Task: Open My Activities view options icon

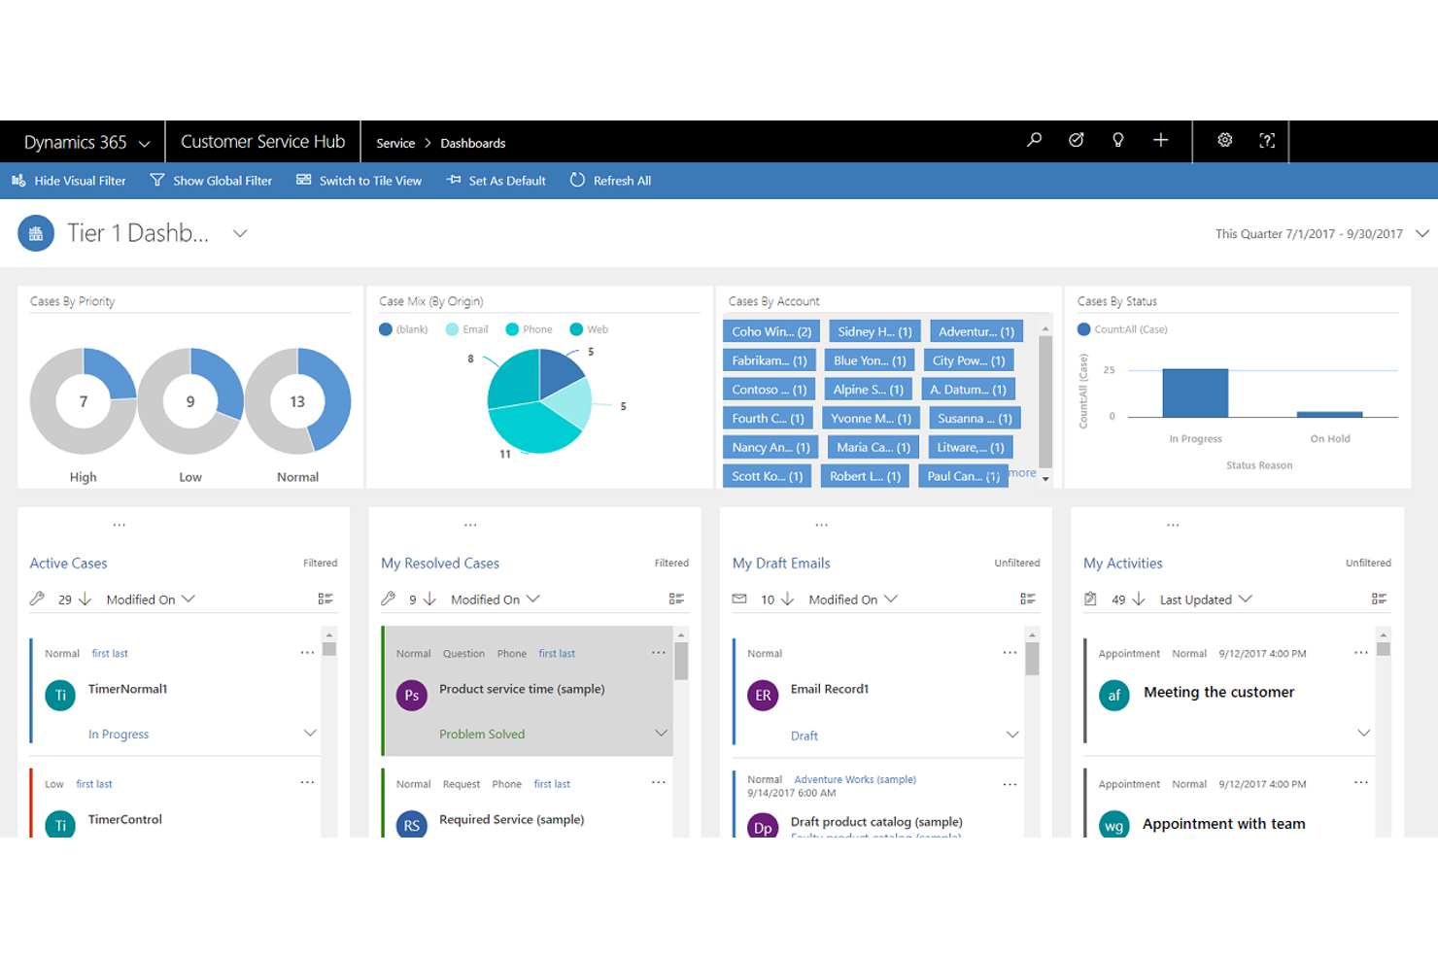Action: (x=1379, y=599)
